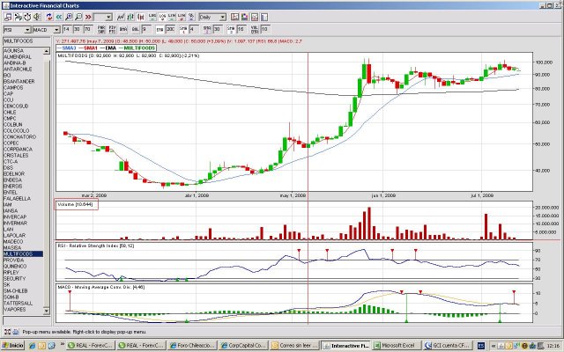
Task: Toggle the first LIN scale icon
Action: [172, 17]
